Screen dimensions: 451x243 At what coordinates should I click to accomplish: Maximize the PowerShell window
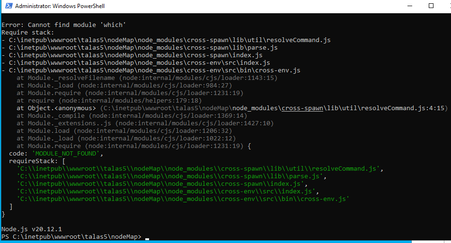431,6
